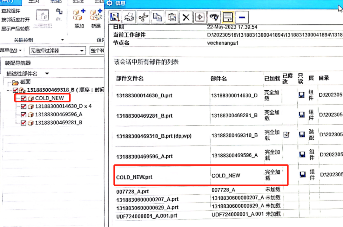
Task: Click the disk icon in 13188300469281_B.prt row
Action: click(302, 114)
